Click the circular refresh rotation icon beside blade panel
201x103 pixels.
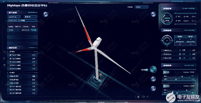(45, 14)
